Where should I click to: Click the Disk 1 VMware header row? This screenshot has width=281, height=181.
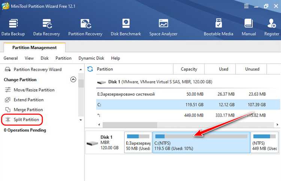(188, 82)
